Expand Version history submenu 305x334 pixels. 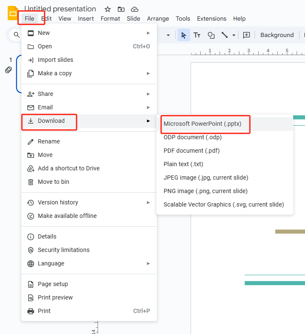pos(89,202)
